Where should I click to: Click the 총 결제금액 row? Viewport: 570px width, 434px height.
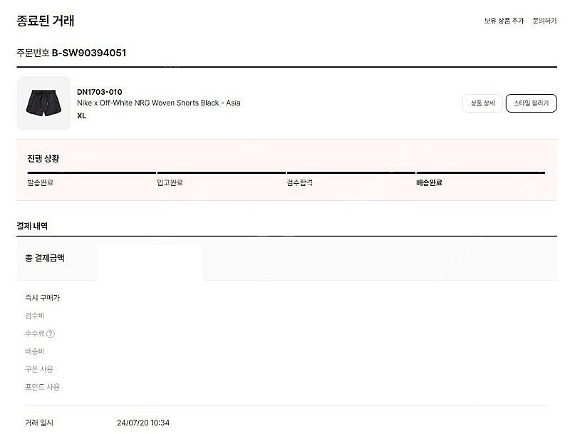[x=287, y=259]
